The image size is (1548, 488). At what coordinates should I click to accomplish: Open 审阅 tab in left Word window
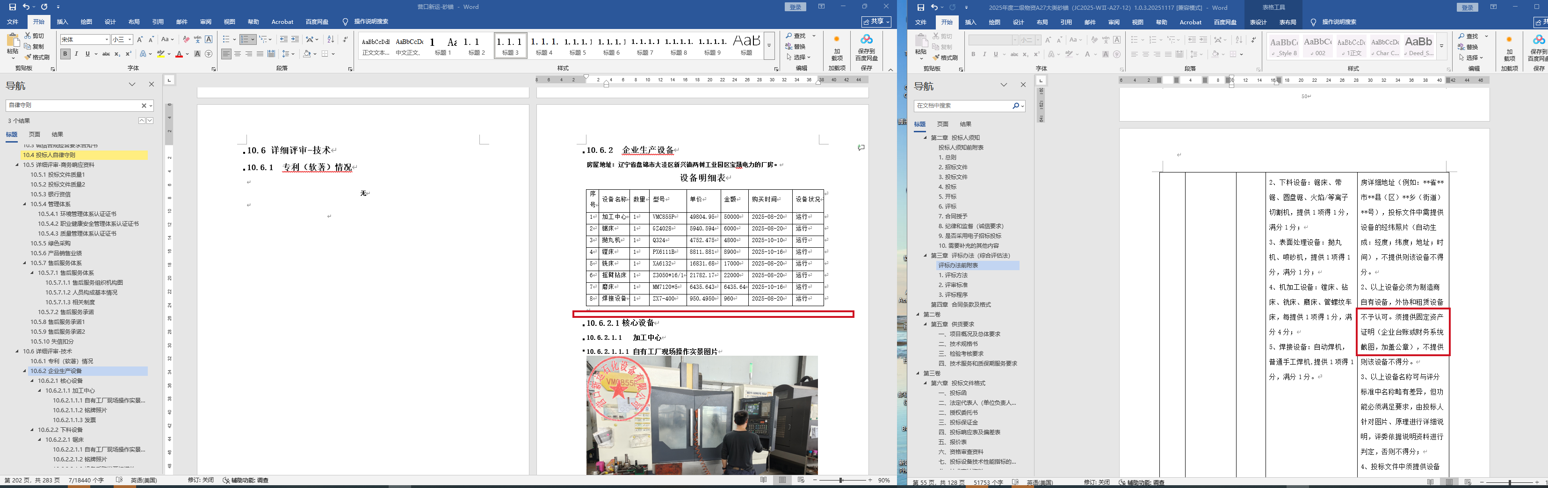click(205, 22)
